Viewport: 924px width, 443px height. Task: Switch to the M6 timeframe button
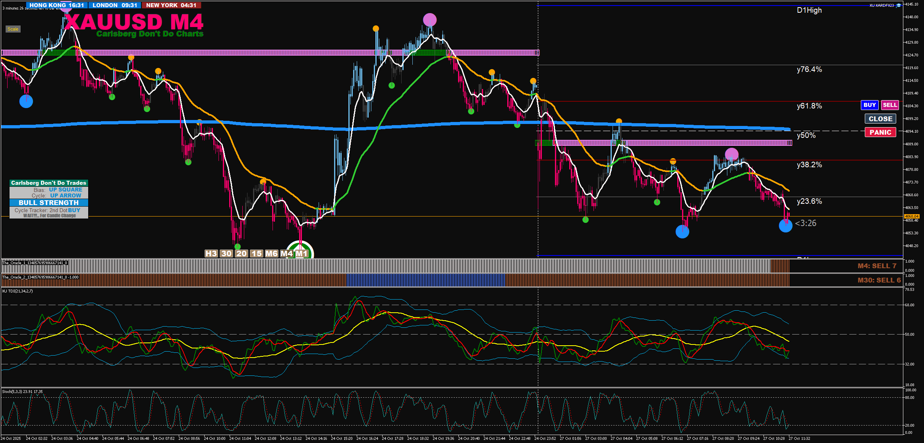[271, 253]
